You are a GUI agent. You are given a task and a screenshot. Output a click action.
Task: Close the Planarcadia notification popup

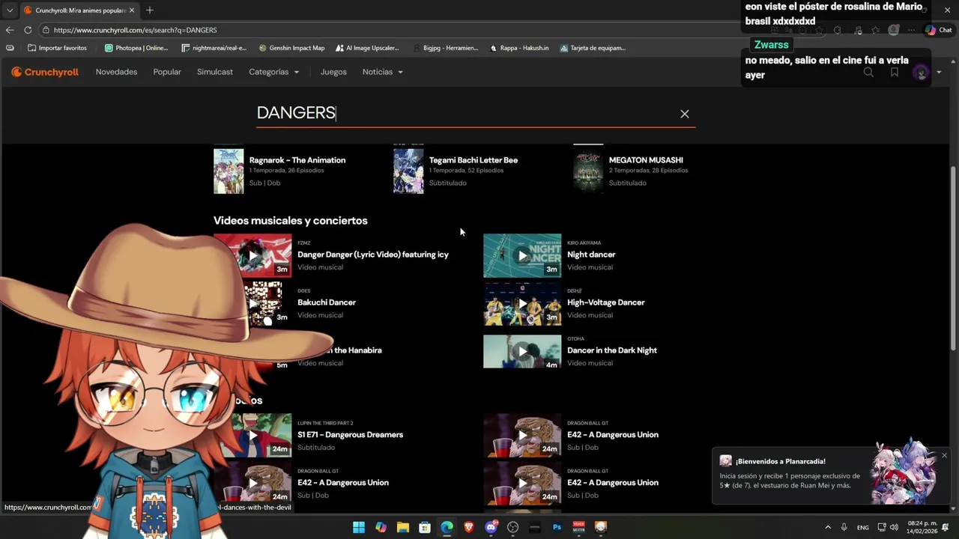[x=944, y=455]
